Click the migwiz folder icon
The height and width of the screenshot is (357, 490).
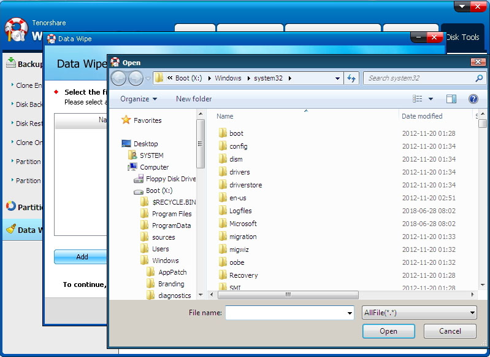click(223, 249)
